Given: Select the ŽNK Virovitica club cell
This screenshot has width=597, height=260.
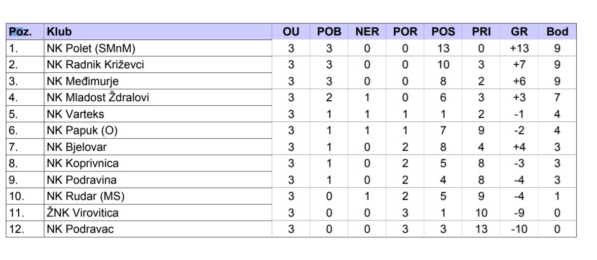Looking at the screenshot, I should pyautogui.click(x=83, y=212).
